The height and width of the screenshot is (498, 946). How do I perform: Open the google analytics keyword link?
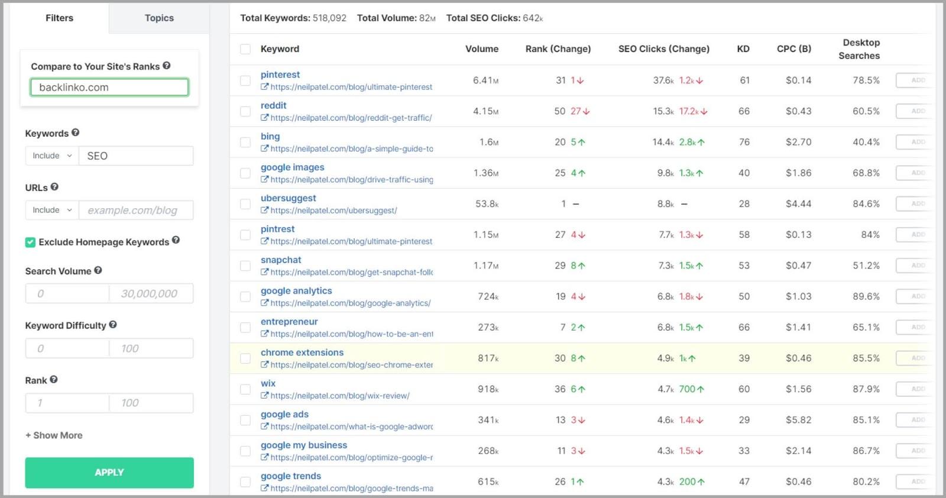[296, 290]
